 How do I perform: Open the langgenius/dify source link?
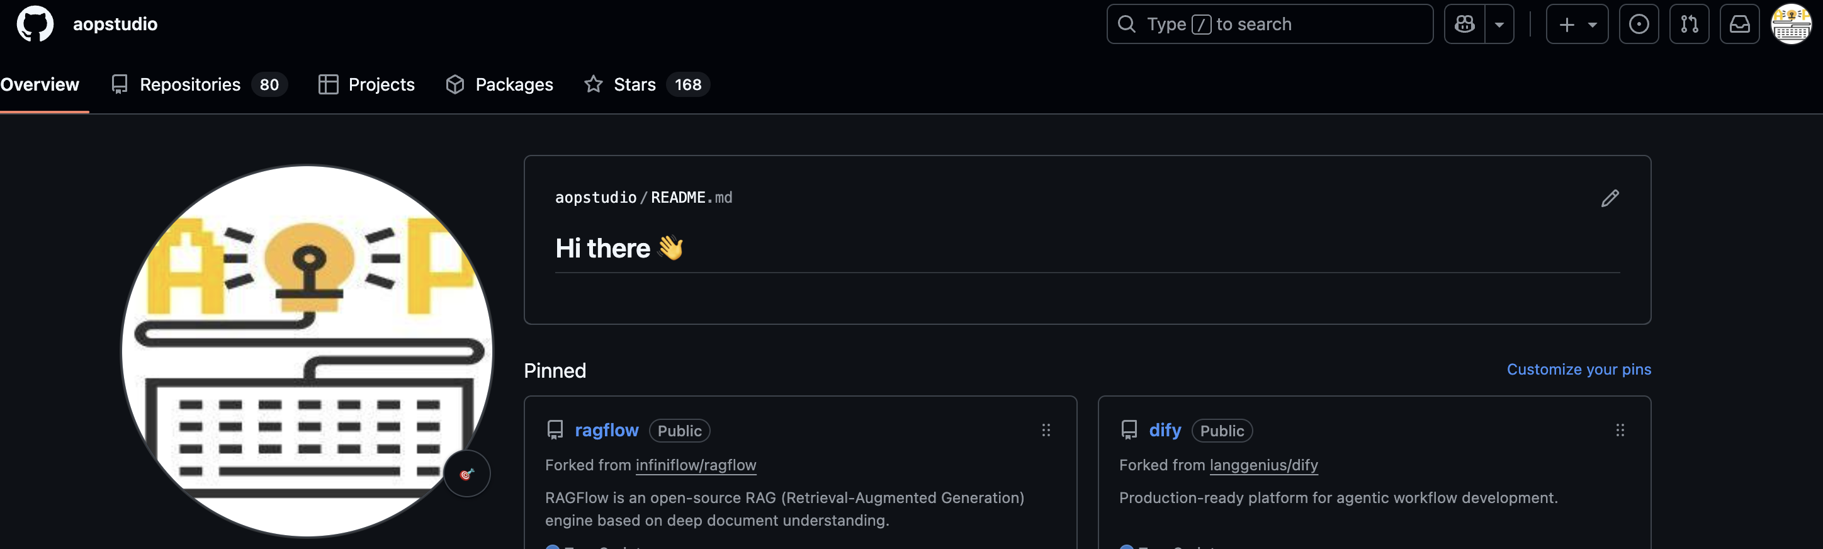click(1263, 465)
